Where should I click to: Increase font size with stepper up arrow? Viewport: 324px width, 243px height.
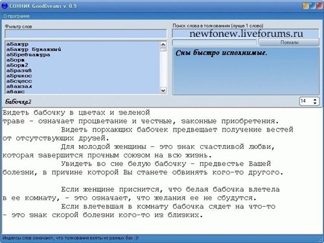[315, 99]
